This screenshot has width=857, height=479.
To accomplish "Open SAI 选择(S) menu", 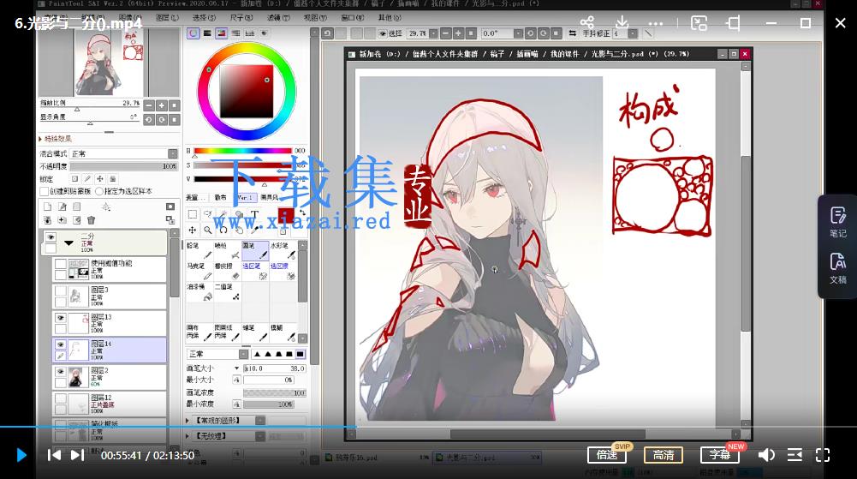I will tap(205, 17).
